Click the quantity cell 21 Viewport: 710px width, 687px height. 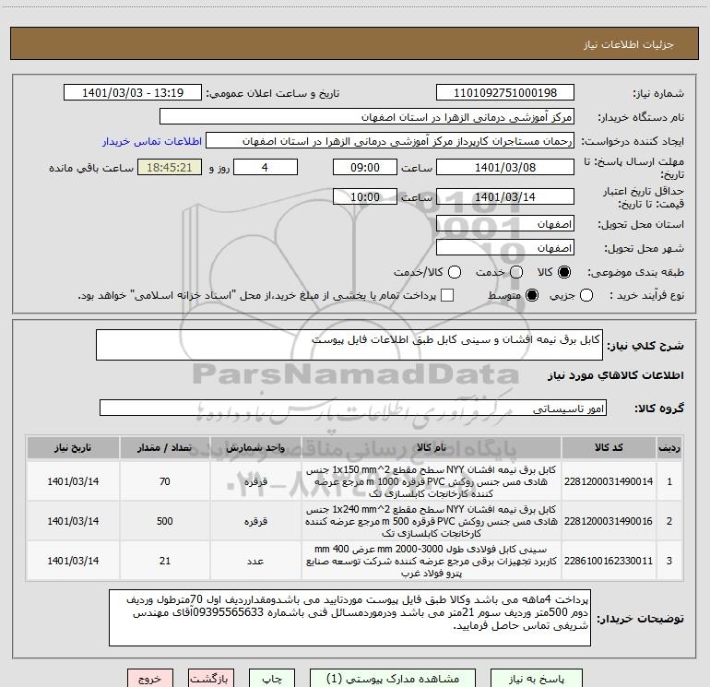pyautogui.click(x=165, y=561)
